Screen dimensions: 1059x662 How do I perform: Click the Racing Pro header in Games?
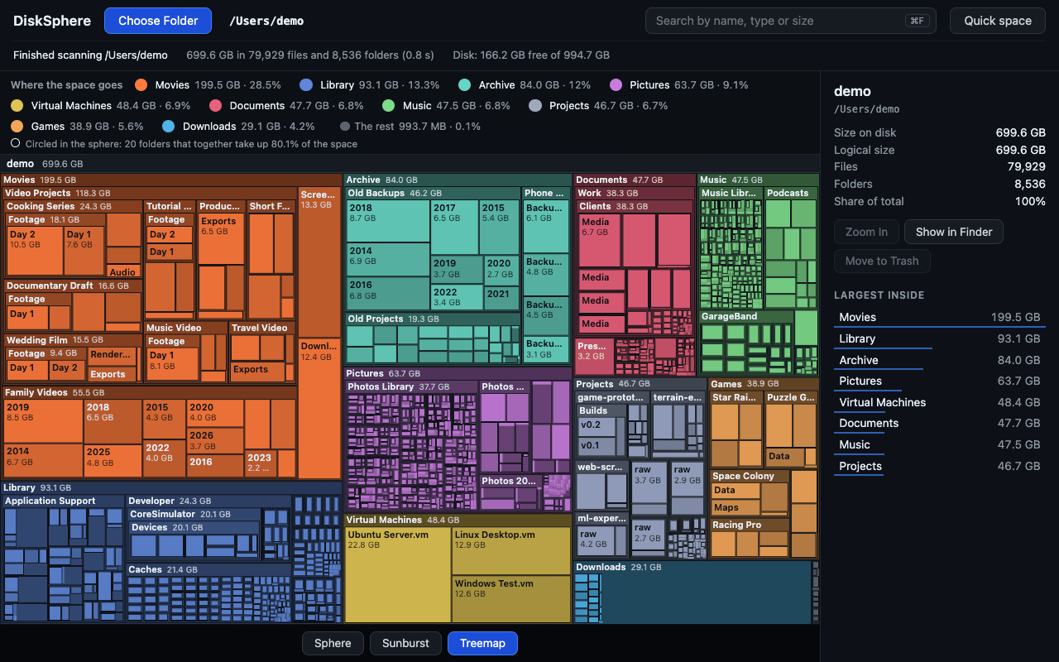click(750, 525)
